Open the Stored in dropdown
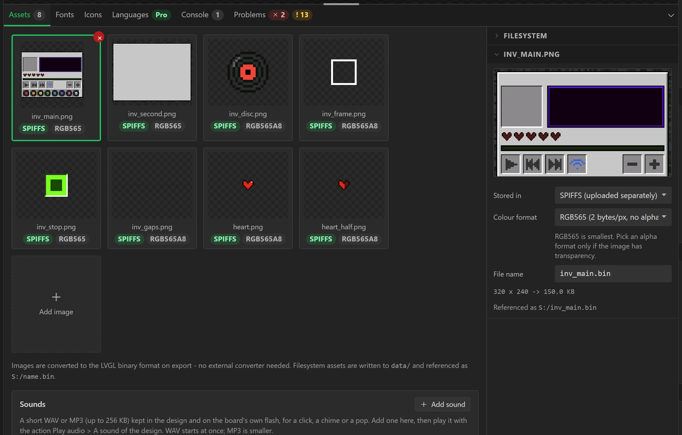The width and height of the screenshot is (682, 435). tap(613, 195)
